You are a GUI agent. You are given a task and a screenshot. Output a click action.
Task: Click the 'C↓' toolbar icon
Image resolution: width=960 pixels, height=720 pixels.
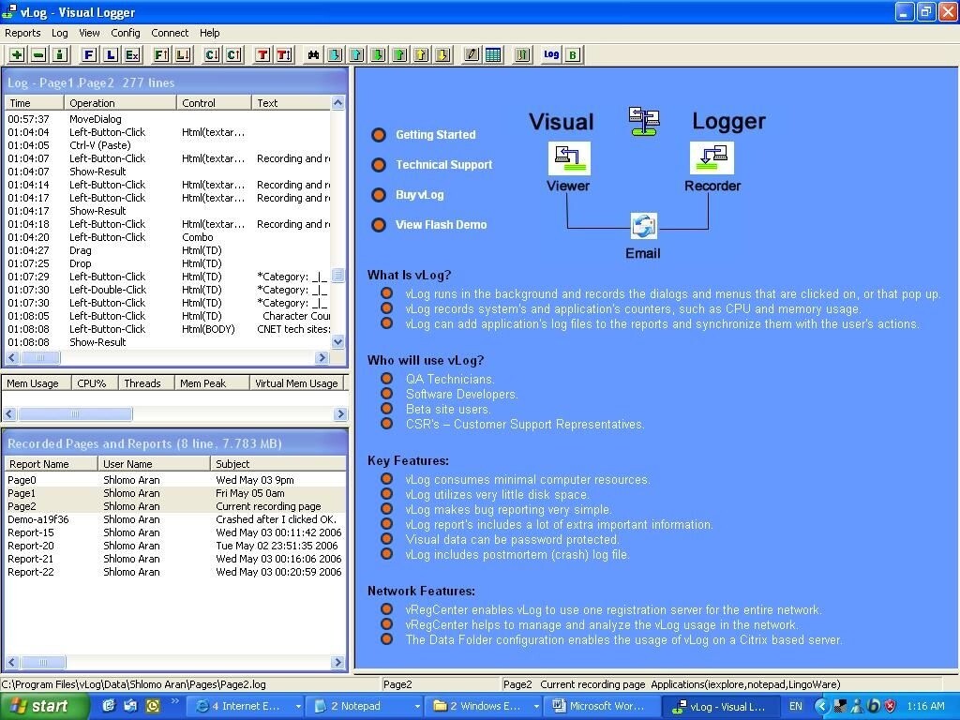(212, 55)
